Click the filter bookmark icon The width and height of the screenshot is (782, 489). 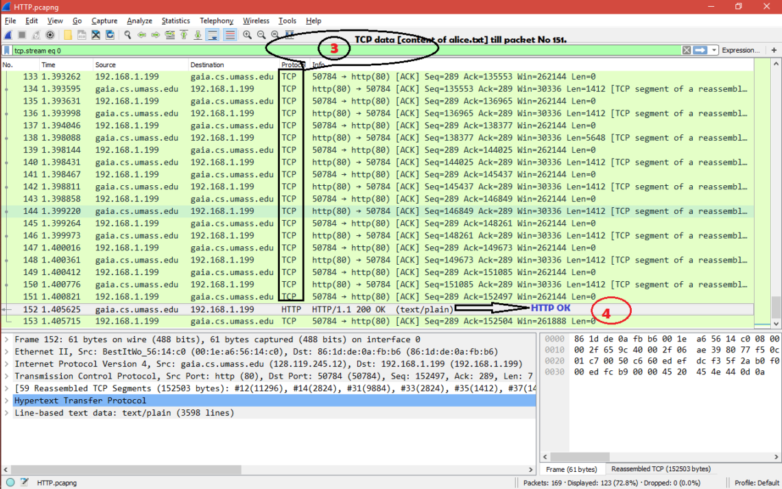[7, 50]
